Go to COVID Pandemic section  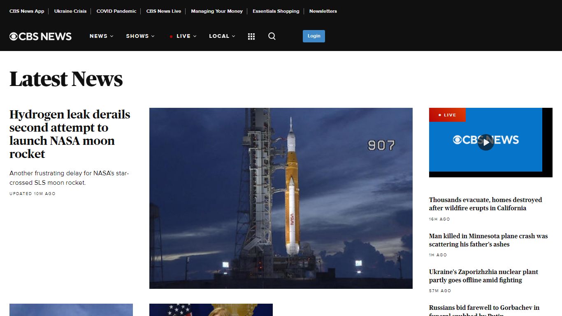[x=116, y=11]
